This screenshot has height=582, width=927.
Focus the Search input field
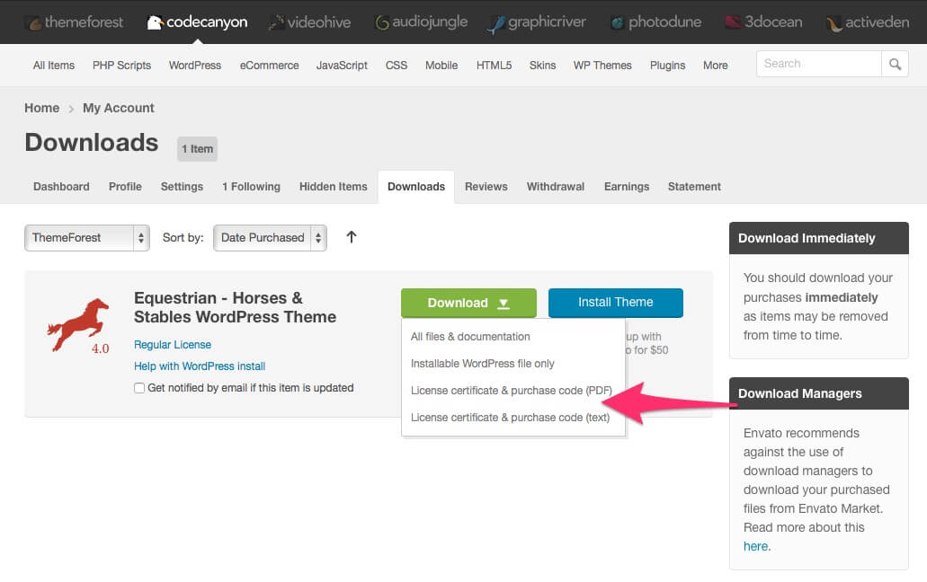click(x=819, y=64)
